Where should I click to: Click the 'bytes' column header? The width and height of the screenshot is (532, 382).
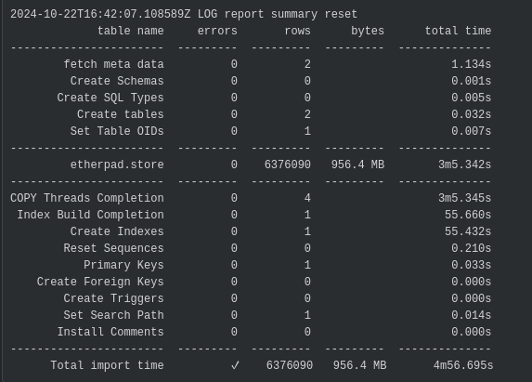click(368, 31)
